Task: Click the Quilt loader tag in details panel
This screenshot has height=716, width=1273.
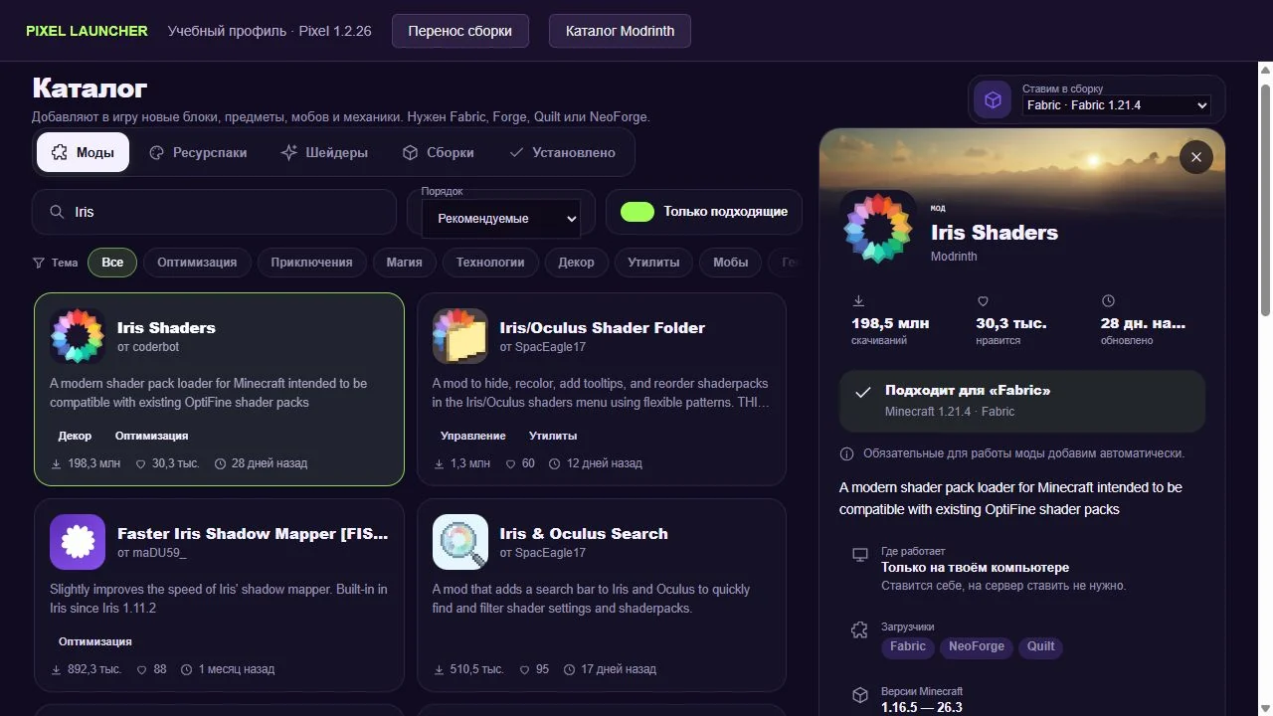Action: pos(1041,647)
